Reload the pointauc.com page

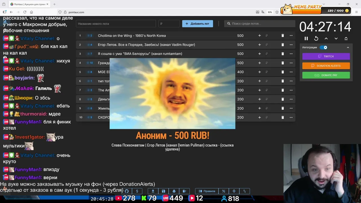click(25, 12)
